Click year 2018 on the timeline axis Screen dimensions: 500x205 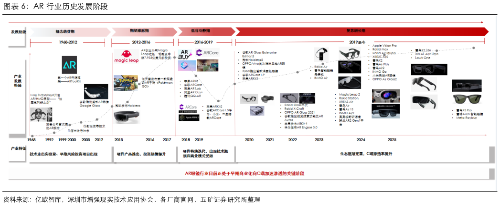click(x=186, y=140)
